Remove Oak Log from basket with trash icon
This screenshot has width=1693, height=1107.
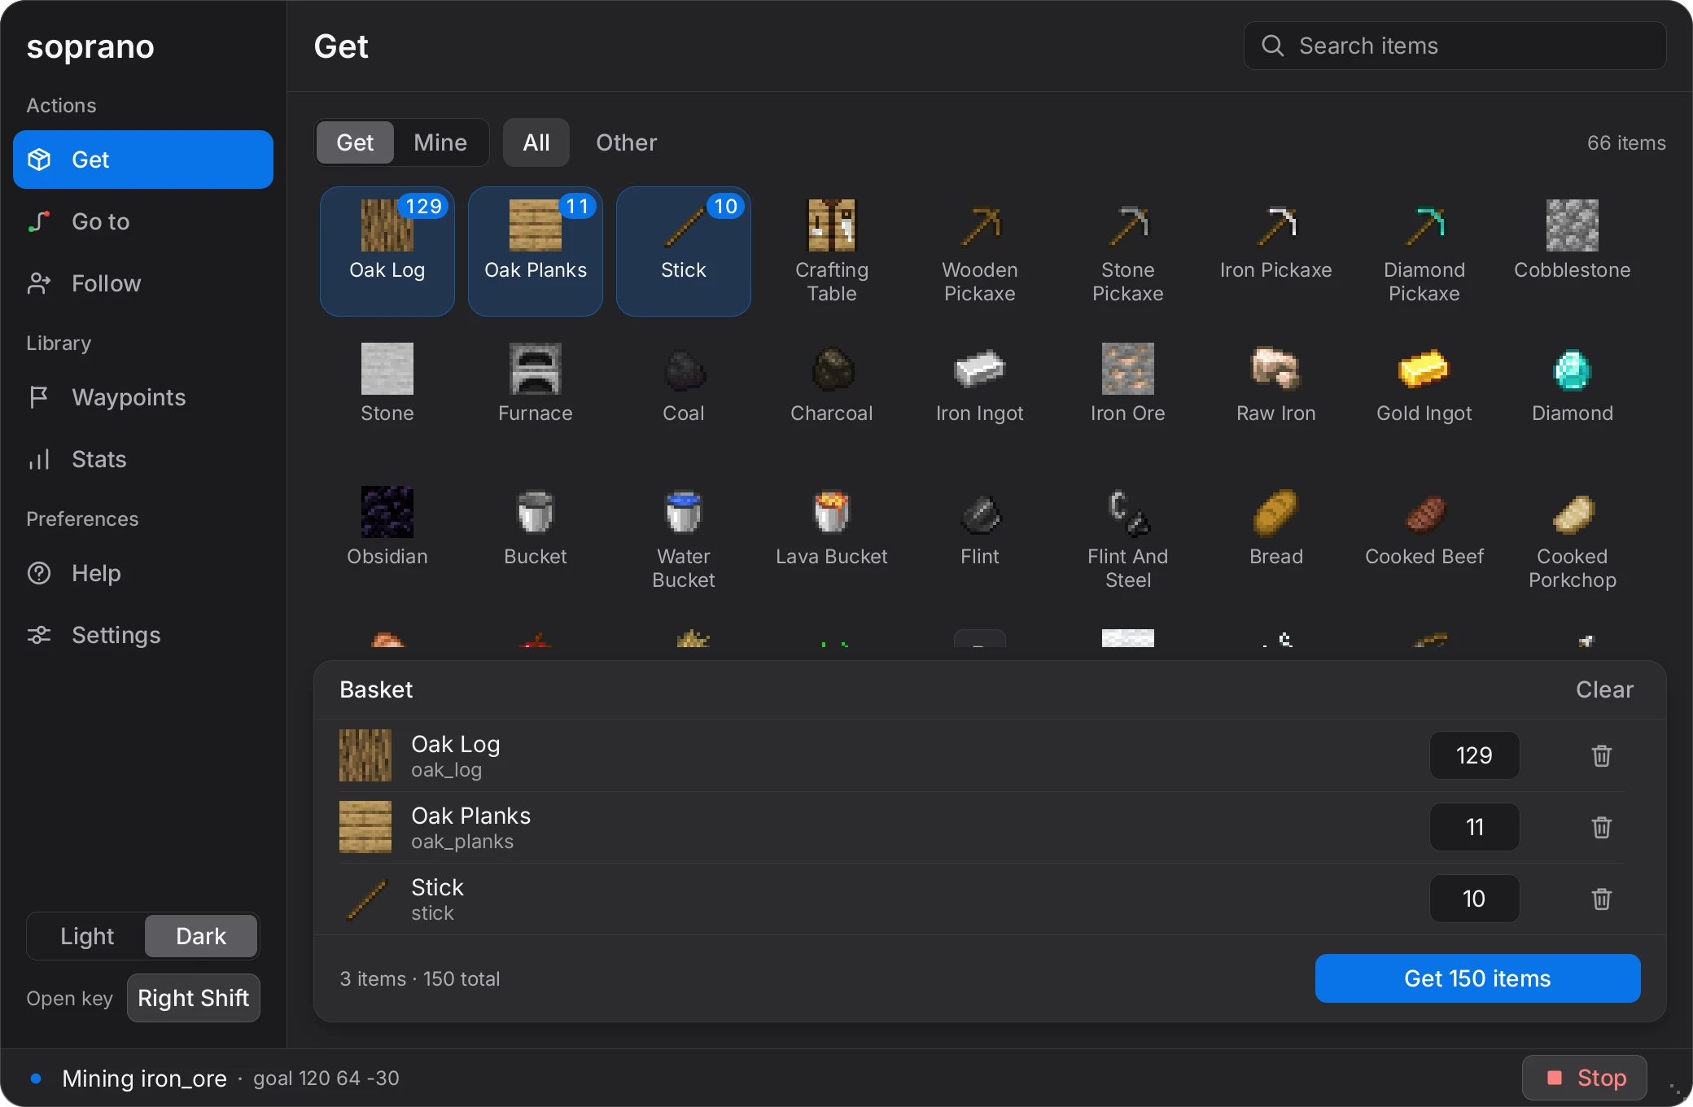pyautogui.click(x=1601, y=755)
